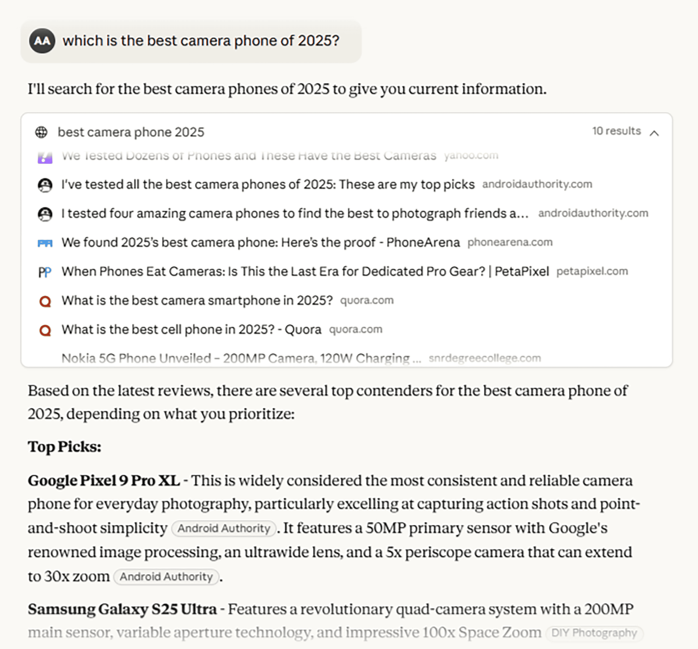Click the first Android Authority favicon
This screenshot has width=698, height=649.
point(45,185)
